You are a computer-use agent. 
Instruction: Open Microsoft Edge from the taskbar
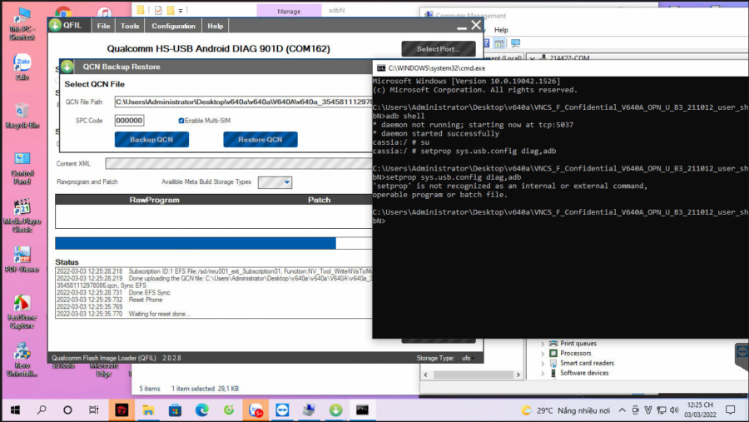click(201, 410)
